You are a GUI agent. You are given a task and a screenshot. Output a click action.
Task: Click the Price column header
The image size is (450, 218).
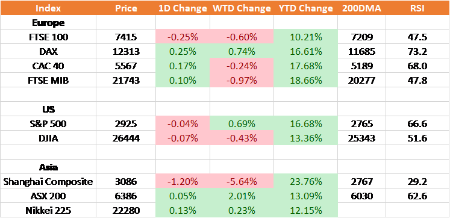126,8
